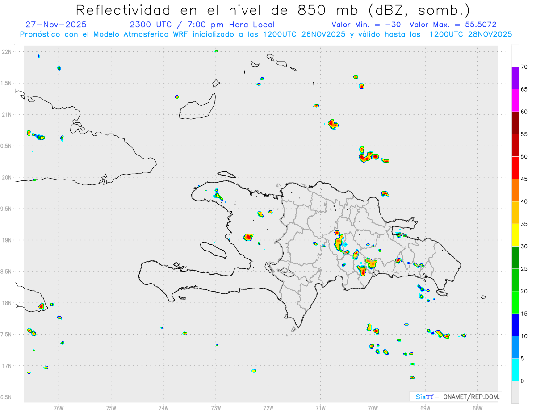Click the "Valor Max. = 55.5072" text
This screenshot has width=536, height=414.
pyautogui.click(x=453, y=25)
